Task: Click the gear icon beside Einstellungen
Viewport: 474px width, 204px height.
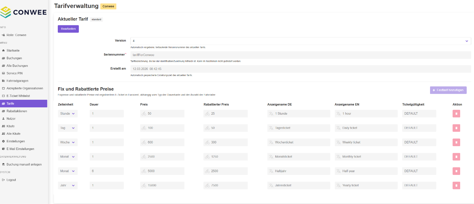Action: 3,141
